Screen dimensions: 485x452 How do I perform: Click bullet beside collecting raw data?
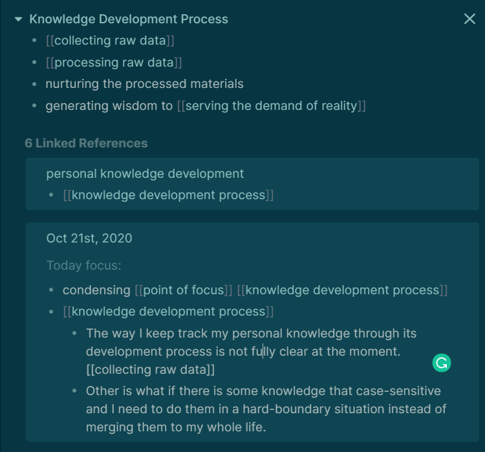[34, 41]
